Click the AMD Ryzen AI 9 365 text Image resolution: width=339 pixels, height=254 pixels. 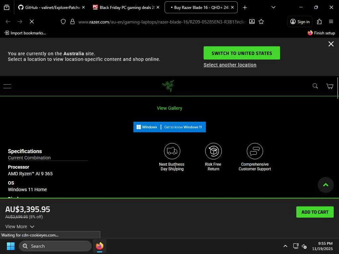(x=30, y=174)
